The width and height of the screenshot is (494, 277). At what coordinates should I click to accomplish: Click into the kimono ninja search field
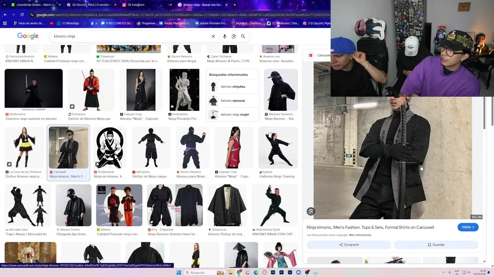pos(131,36)
